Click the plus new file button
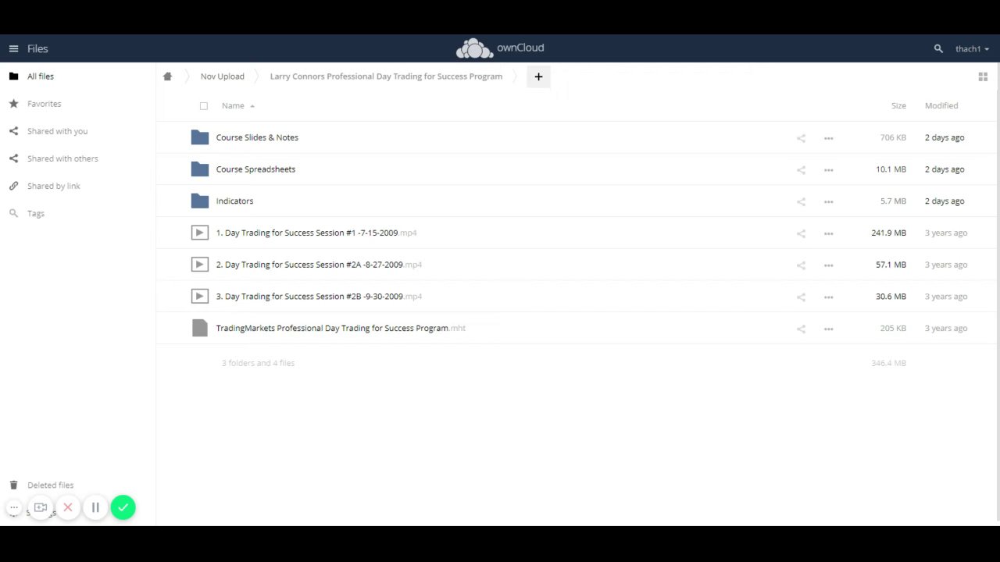This screenshot has width=1000, height=562. click(538, 76)
